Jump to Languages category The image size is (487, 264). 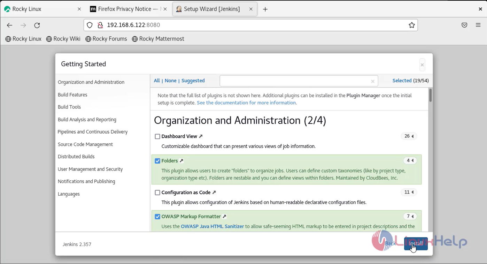coord(69,194)
